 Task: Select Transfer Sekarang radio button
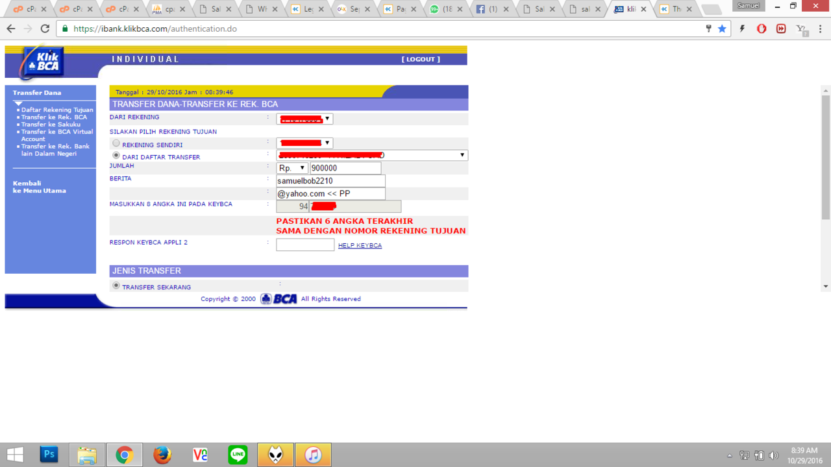[x=116, y=285]
